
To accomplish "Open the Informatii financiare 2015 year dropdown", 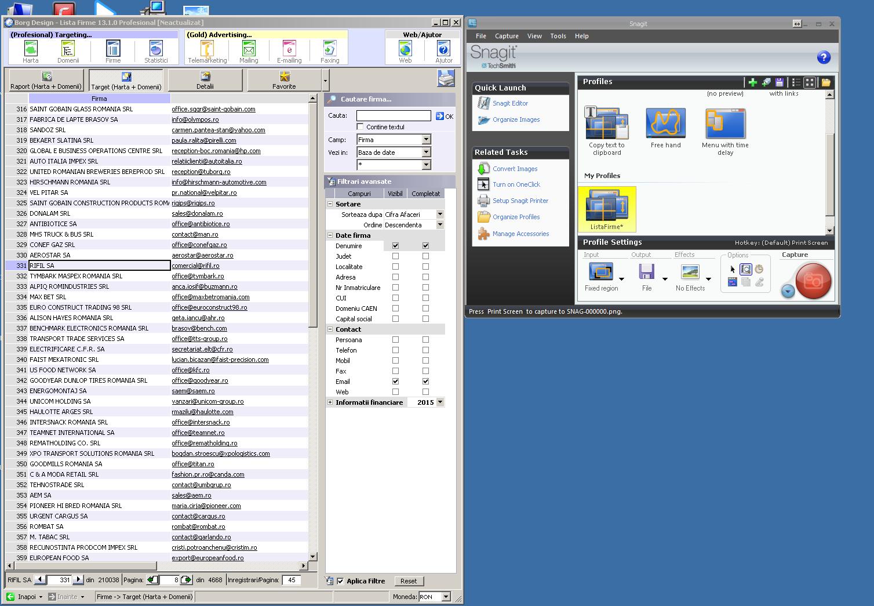I will [x=440, y=402].
